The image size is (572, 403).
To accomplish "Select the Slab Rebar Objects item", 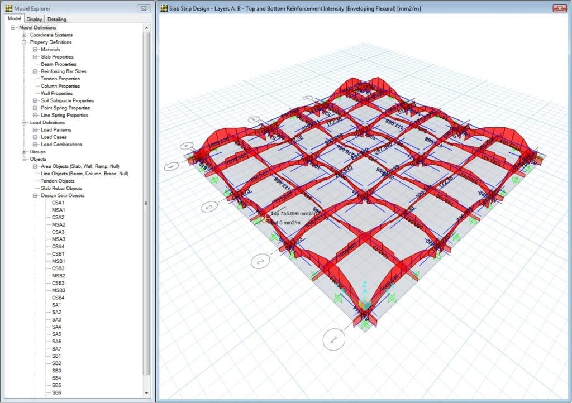I will point(61,189).
